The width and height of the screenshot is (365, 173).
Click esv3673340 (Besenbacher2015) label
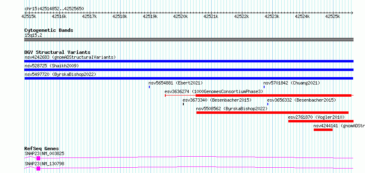pyautogui.click(x=217, y=100)
